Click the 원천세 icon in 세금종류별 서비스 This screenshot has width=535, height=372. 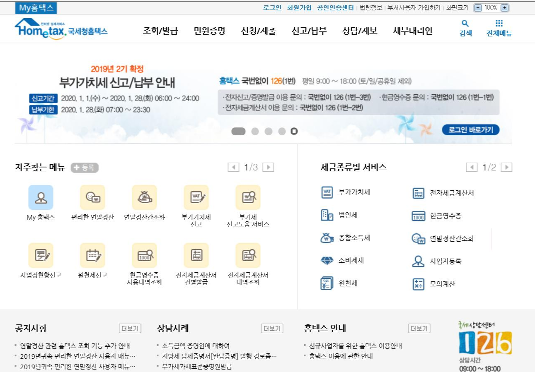pyautogui.click(x=327, y=283)
